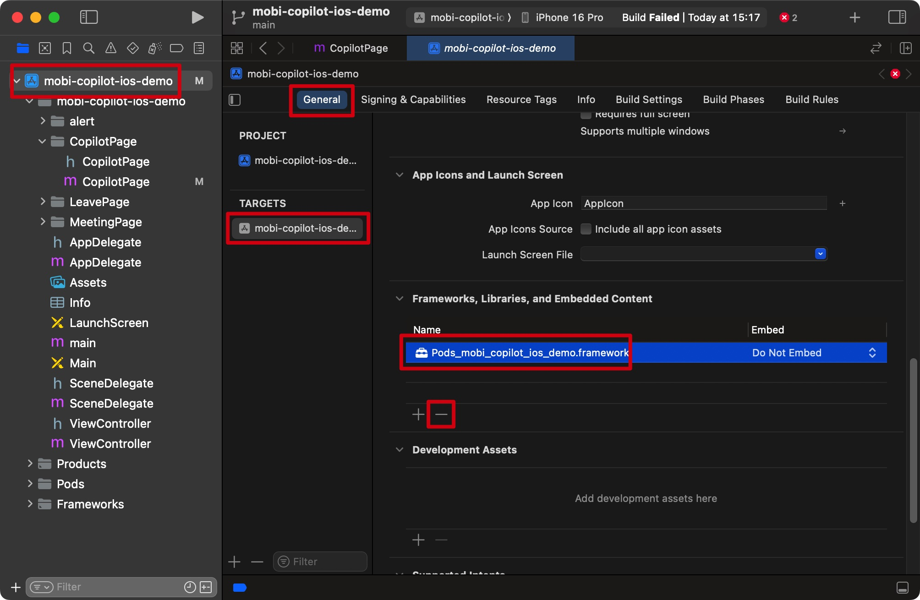This screenshot has height=600, width=920.
Task: Click the App Icon text field
Action: [x=704, y=203]
